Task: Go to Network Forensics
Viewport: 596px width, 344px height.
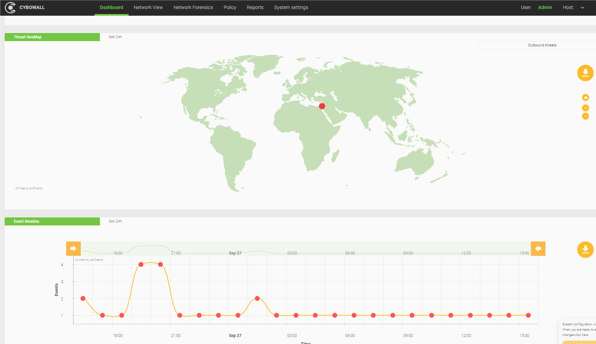Action: coord(193,7)
